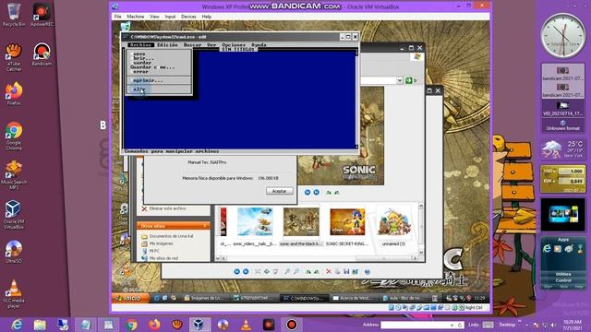Expand the address bar dropdown in Explorer window
This screenshot has height=332, width=591.
(x=400, y=80)
